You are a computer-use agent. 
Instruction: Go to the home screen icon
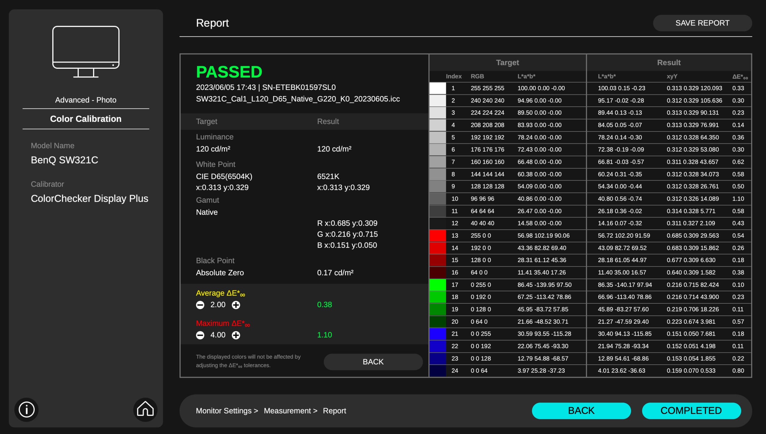tap(145, 409)
